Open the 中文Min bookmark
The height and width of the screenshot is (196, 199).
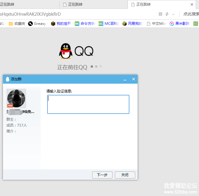[x=156, y=24]
